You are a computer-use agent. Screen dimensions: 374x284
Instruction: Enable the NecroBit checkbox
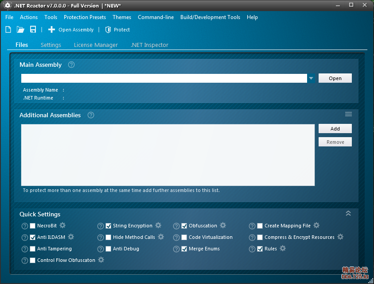pos(33,226)
